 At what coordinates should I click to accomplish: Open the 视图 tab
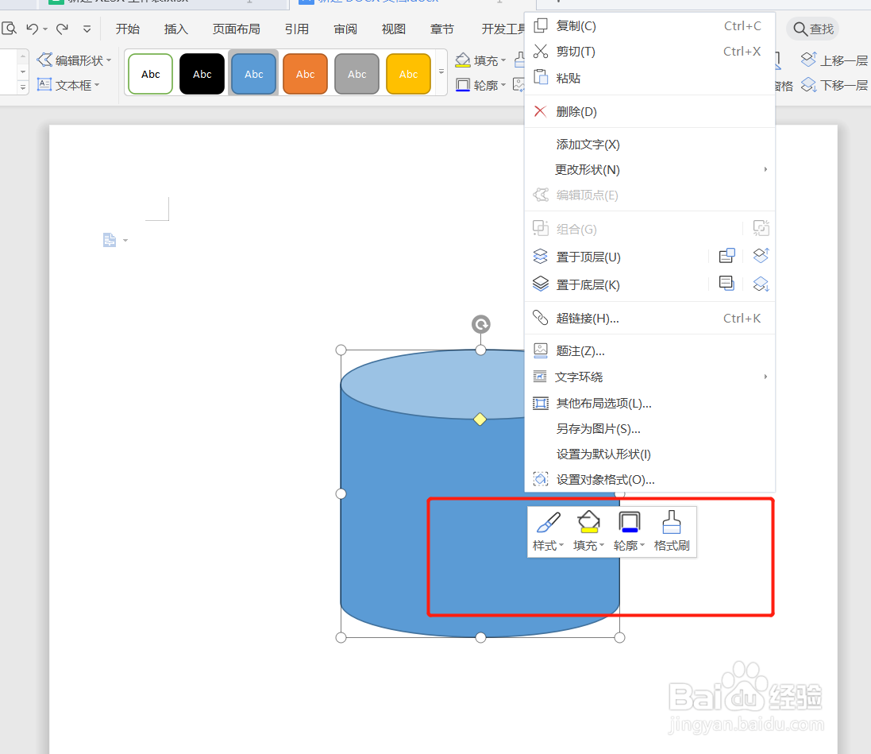click(393, 29)
